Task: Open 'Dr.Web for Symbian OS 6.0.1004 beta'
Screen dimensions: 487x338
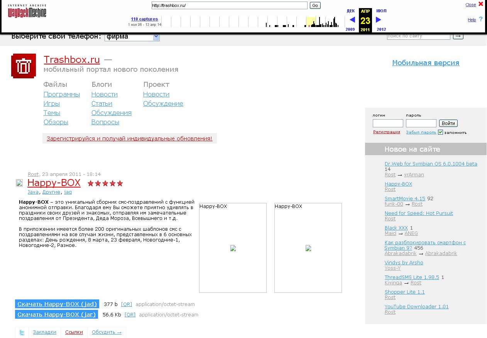Action: 431,164
